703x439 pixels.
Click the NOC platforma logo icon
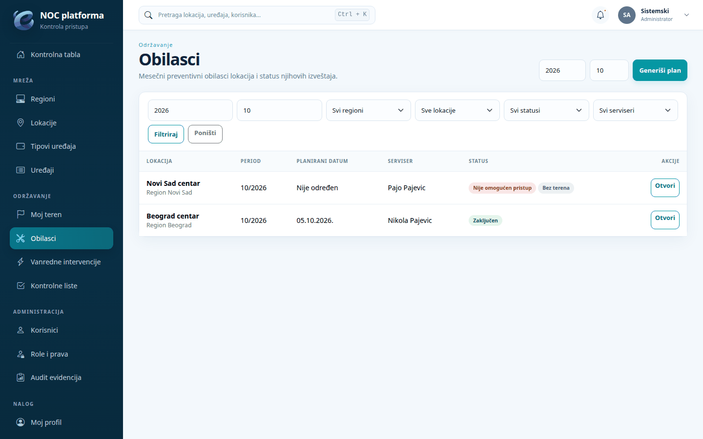coord(23,20)
